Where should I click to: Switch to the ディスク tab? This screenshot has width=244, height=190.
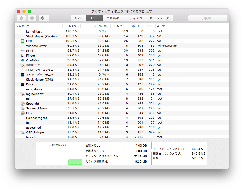point(136,18)
